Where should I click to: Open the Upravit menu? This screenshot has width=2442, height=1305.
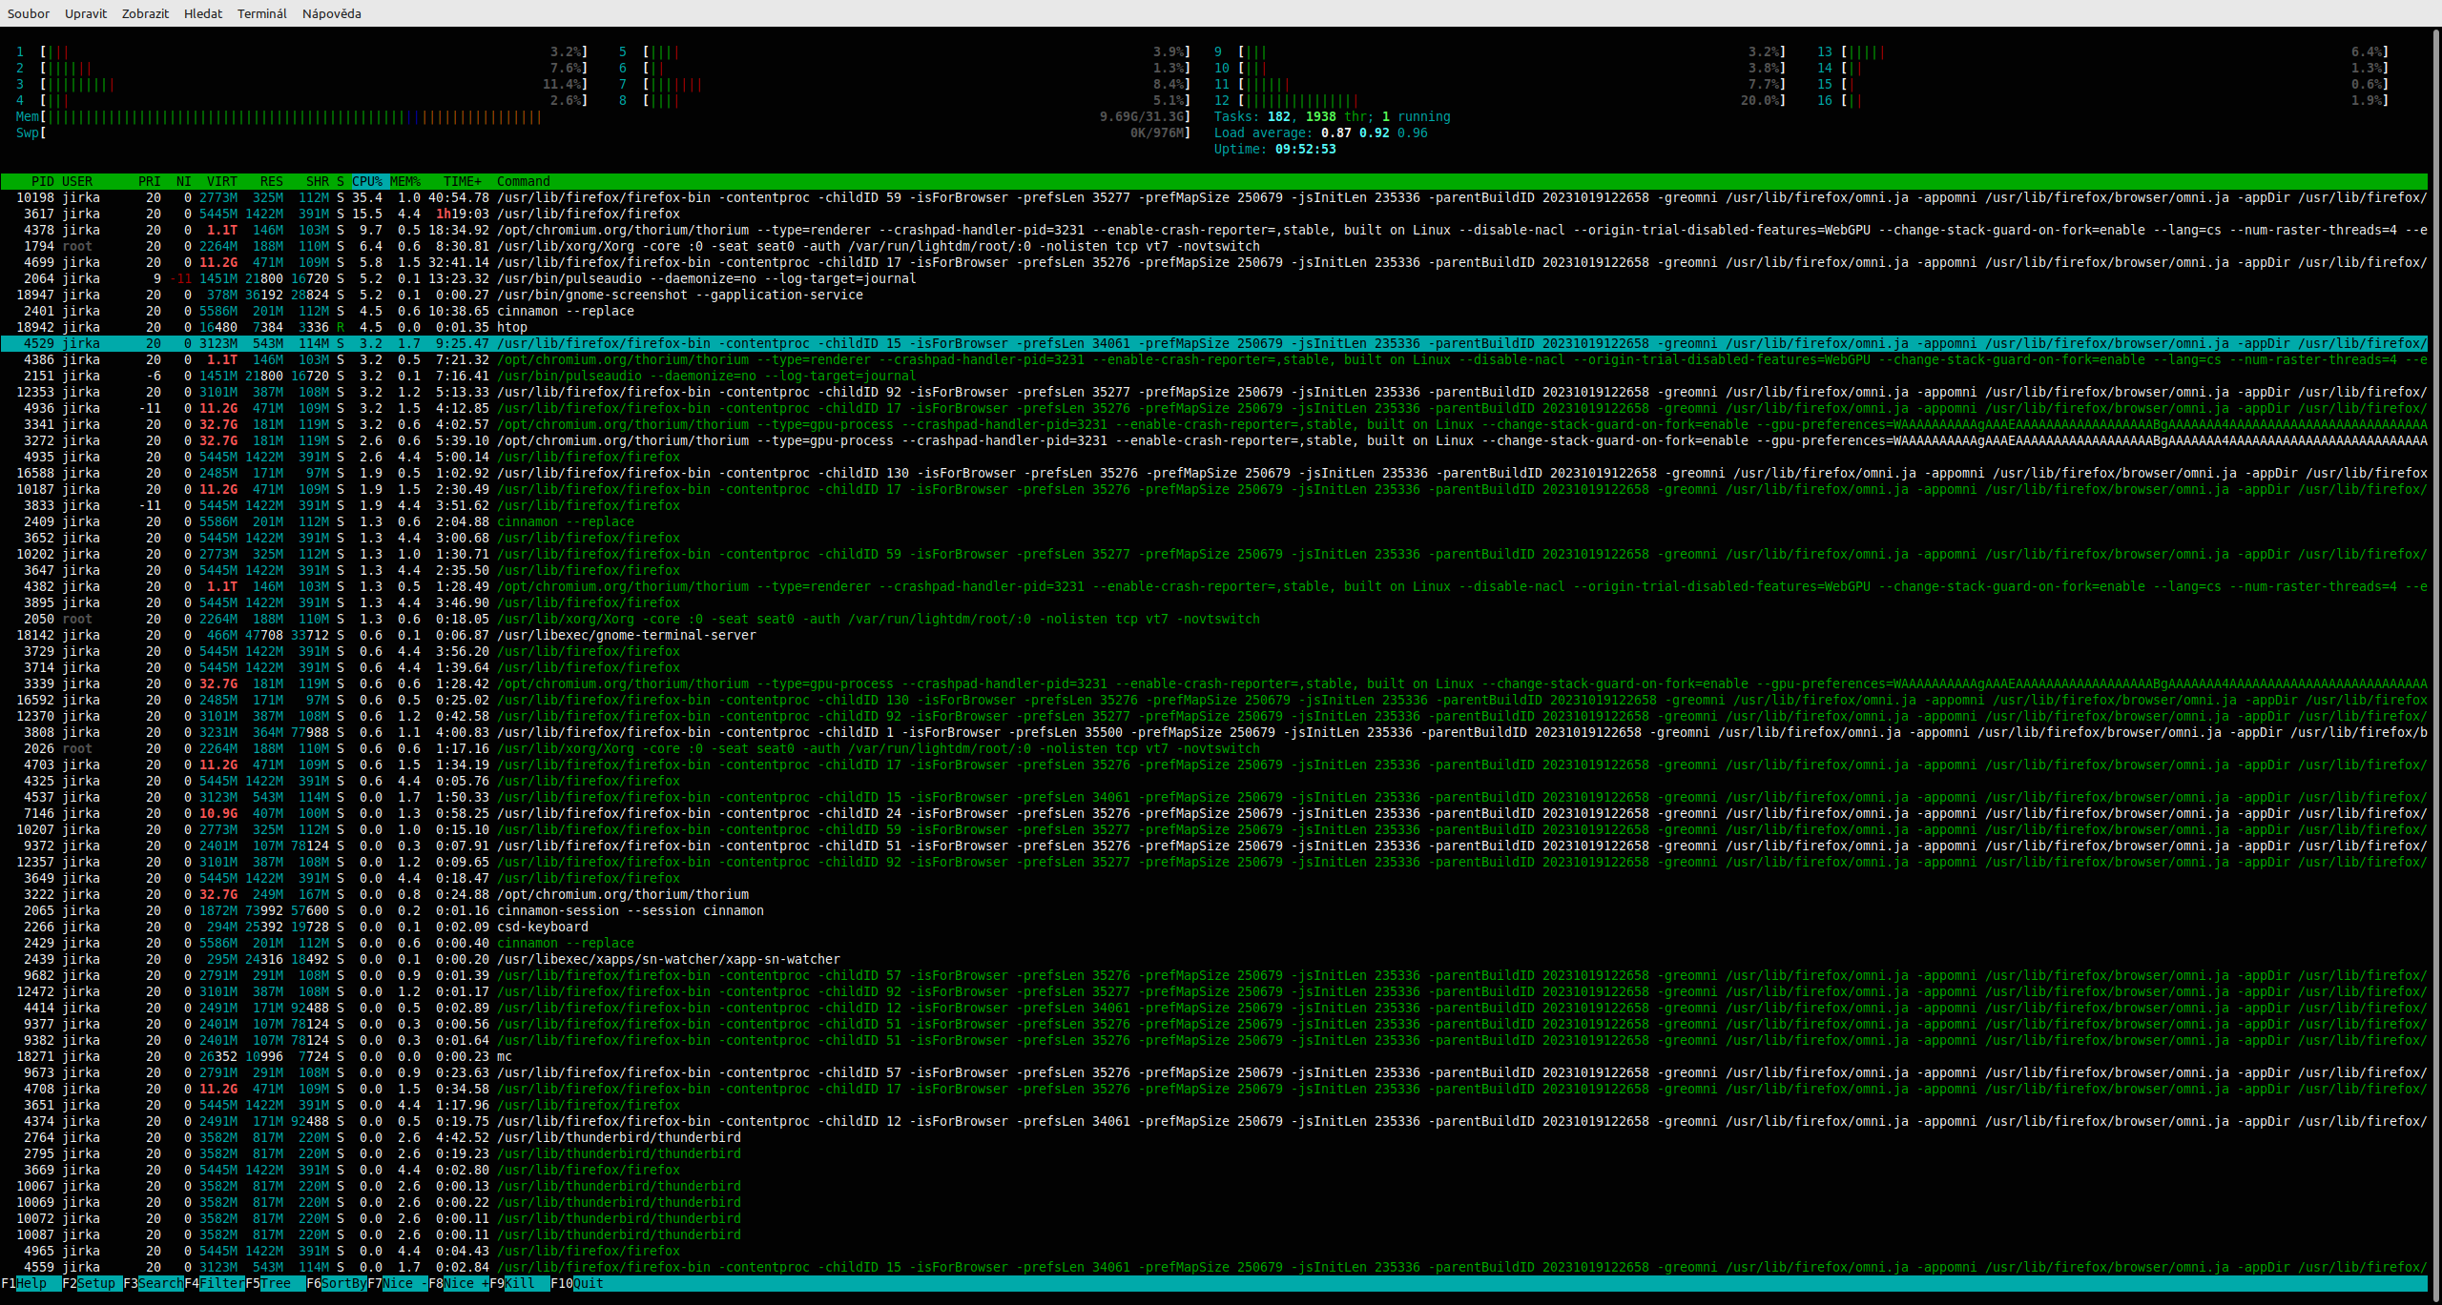[85, 13]
